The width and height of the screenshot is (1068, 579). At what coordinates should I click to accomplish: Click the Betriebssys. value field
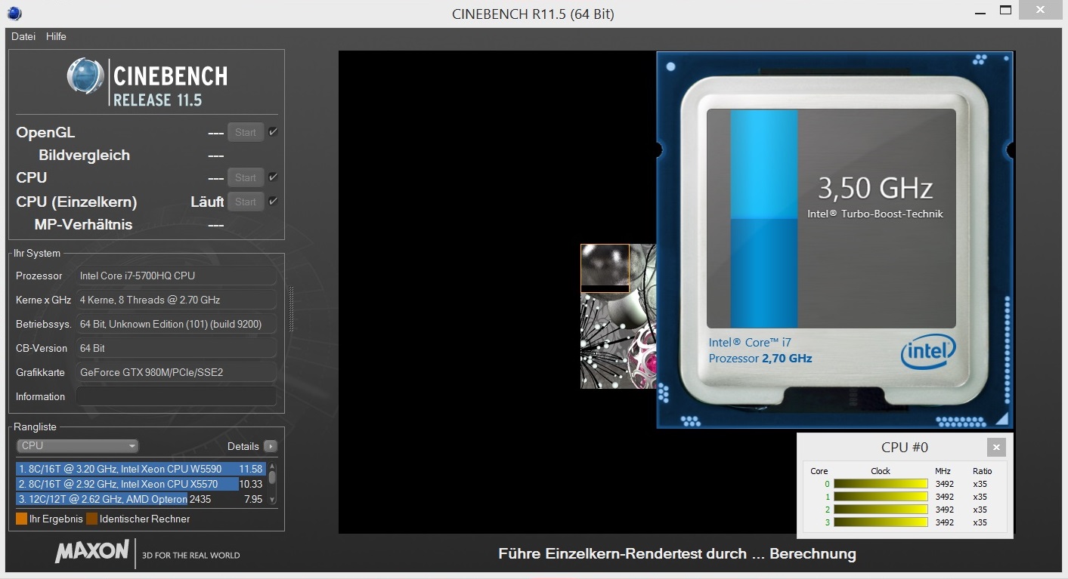point(176,324)
